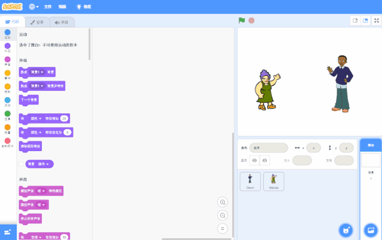Hide the sprite with crossed-eye icon
382x240 pixels.
pos(265,161)
